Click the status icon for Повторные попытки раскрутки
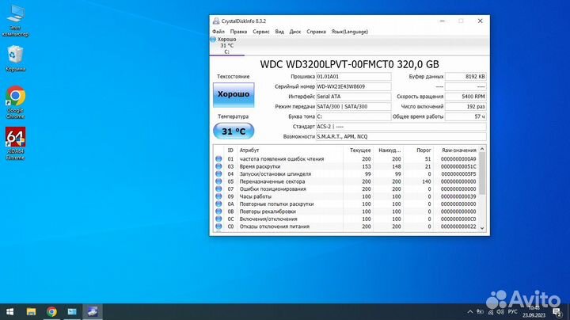 tap(218, 204)
